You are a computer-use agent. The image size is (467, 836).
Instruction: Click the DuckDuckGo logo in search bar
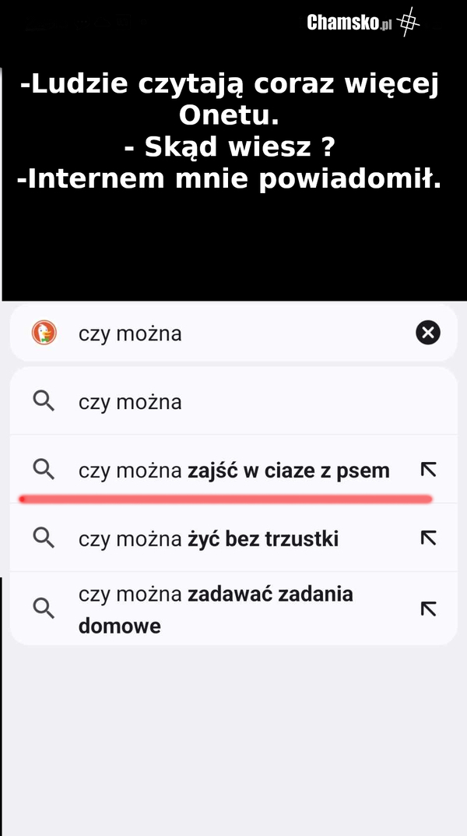point(44,333)
